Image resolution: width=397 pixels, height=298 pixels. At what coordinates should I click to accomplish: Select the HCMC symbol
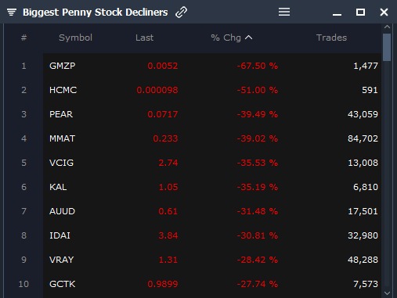(x=63, y=90)
